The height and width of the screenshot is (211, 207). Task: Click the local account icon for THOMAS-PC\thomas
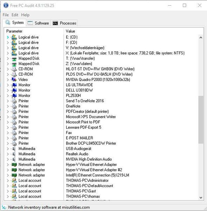(14, 197)
